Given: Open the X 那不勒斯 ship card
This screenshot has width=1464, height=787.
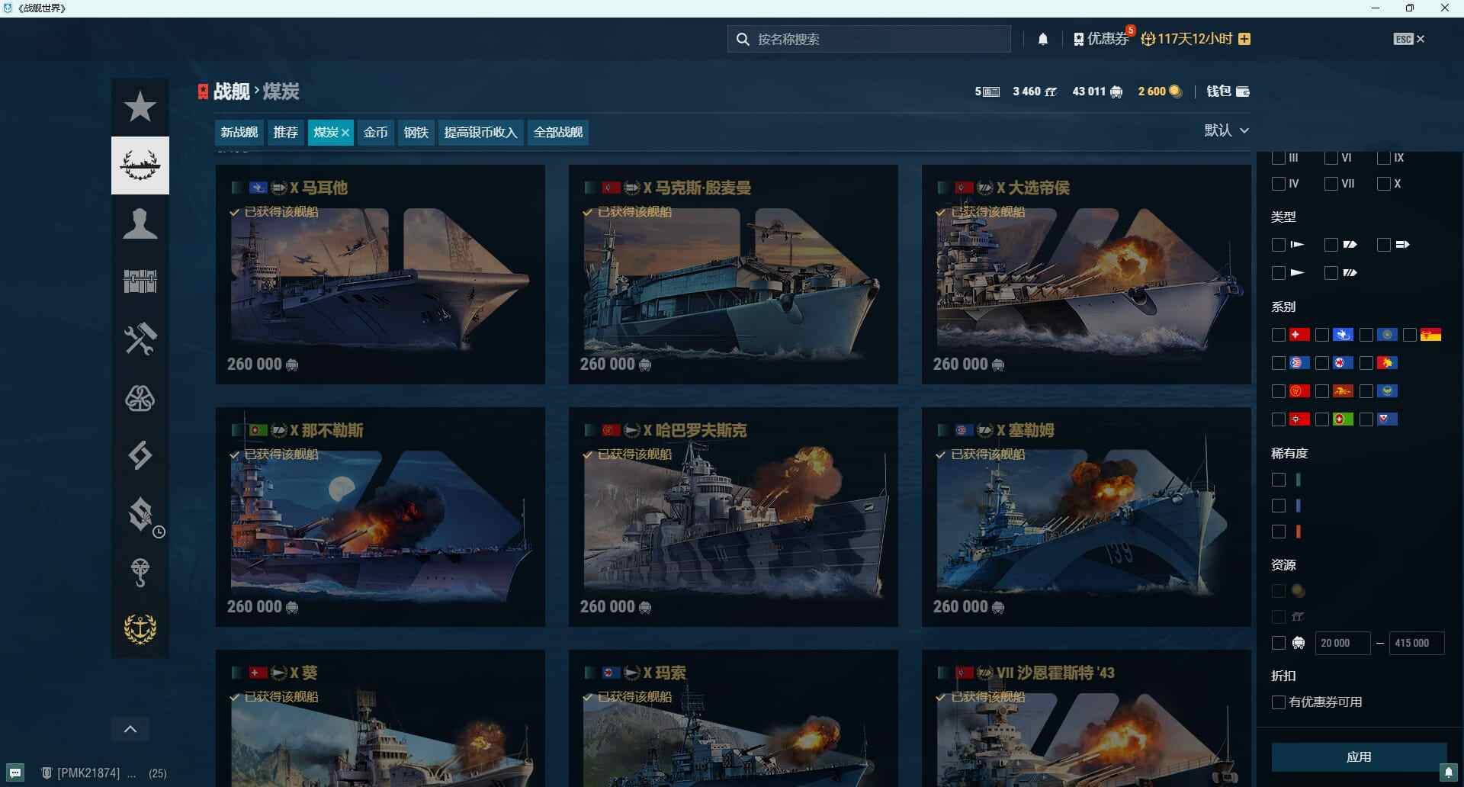Looking at the screenshot, I should [x=380, y=517].
